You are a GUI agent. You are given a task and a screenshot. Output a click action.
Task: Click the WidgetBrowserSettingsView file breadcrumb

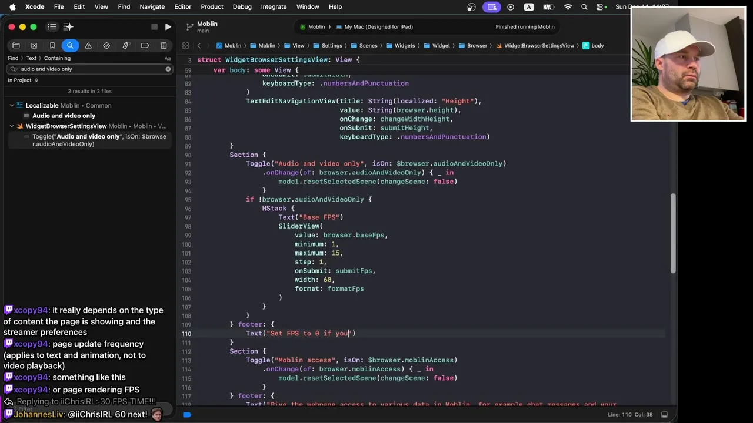coord(535,45)
